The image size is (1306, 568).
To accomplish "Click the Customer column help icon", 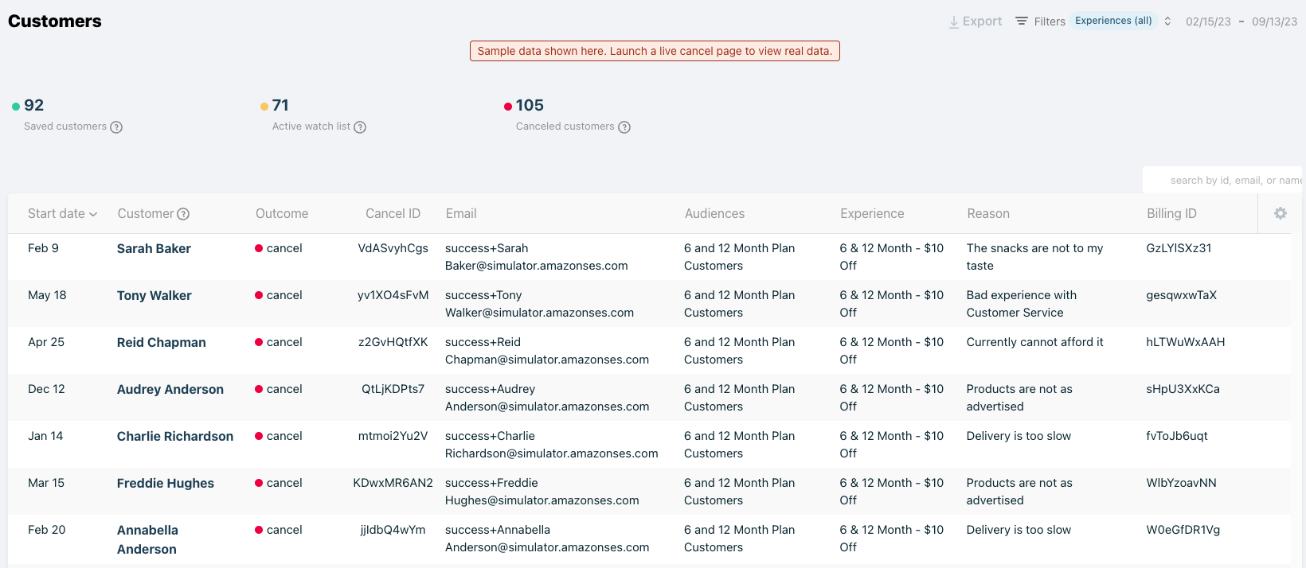I will [183, 214].
